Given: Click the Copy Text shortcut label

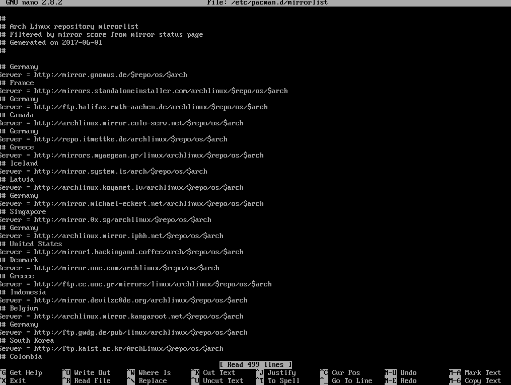Looking at the screenshot, I should [x=483, y=381].
